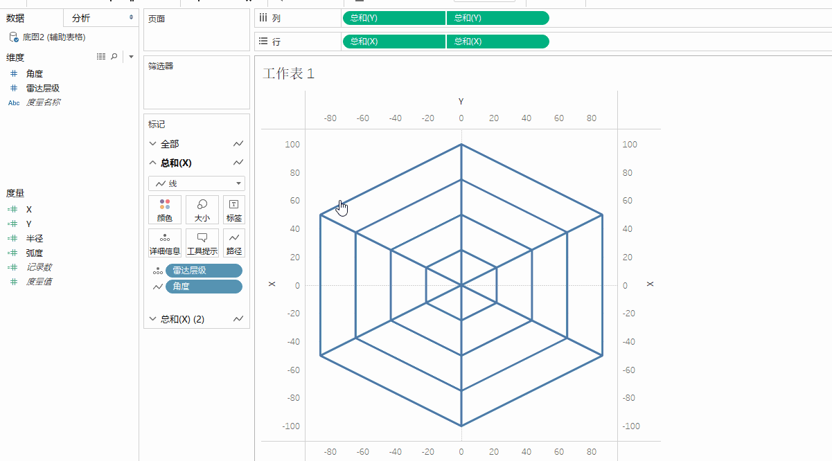This screenshot has height=461, width=832.
Task: Switch to the 分析 tab
Action: click(x=81, y=18)
